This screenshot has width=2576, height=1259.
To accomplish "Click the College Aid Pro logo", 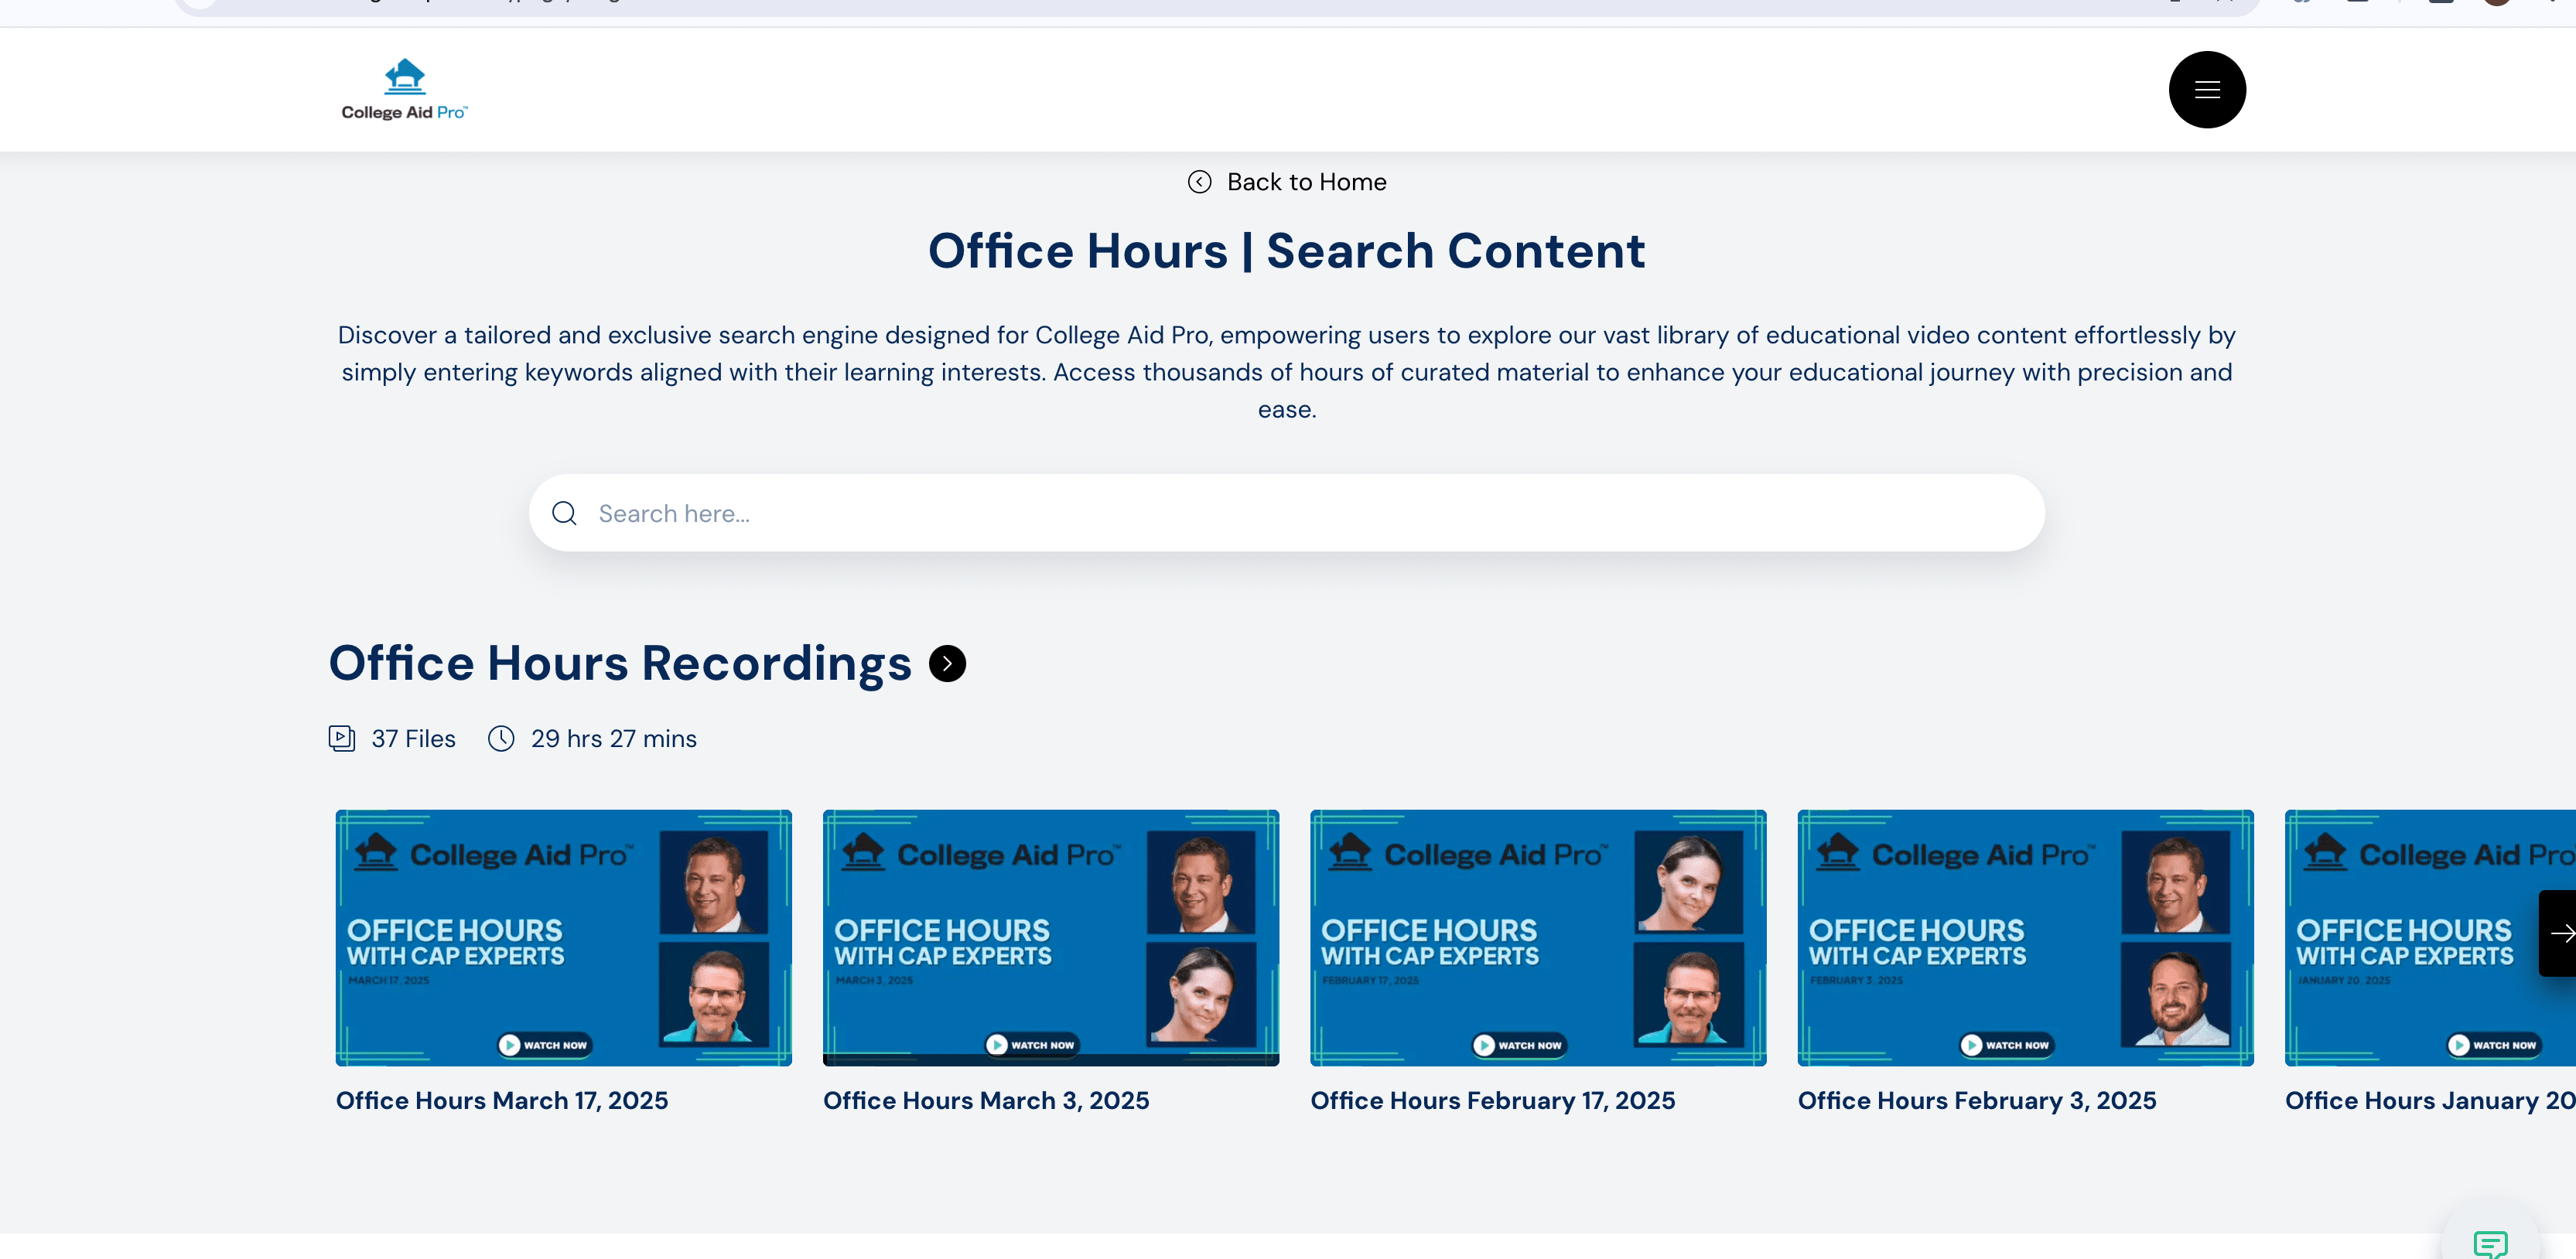I will (404, 90).
